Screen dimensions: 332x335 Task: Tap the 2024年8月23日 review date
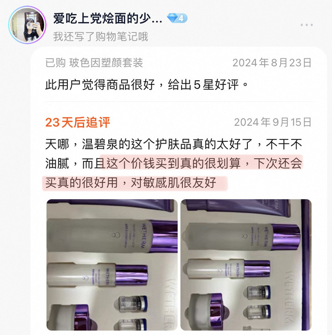tap(272, 63)
